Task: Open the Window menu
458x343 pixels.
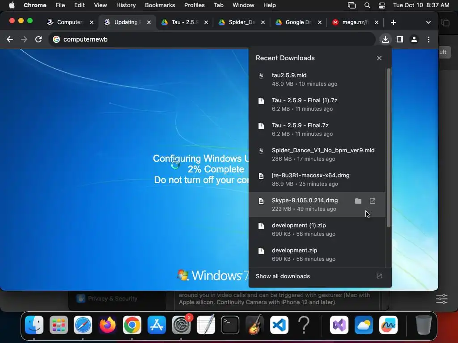Action: [x=243, y=5]
